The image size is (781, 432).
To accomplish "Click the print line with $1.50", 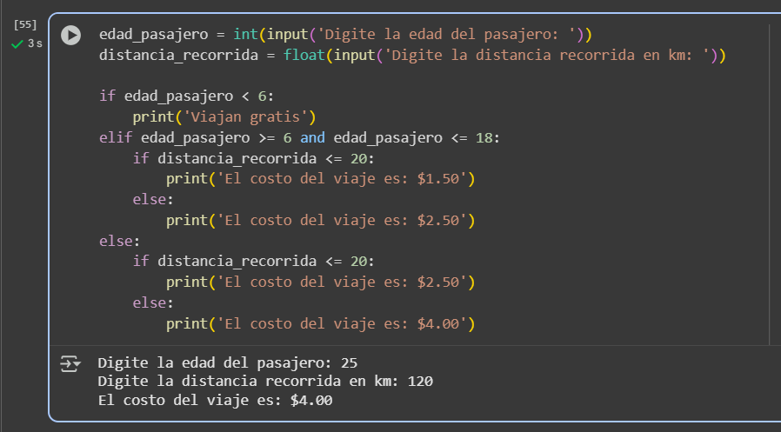I will [x=320, y=179].
